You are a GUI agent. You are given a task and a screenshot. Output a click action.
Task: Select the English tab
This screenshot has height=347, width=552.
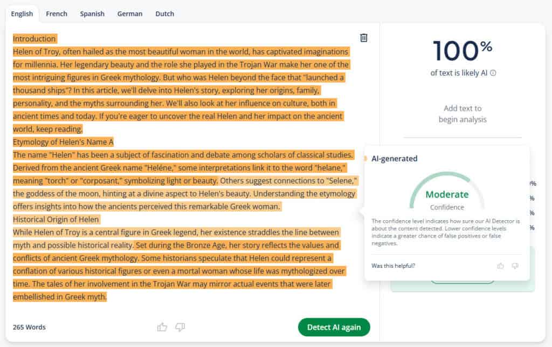click(22, 13)
